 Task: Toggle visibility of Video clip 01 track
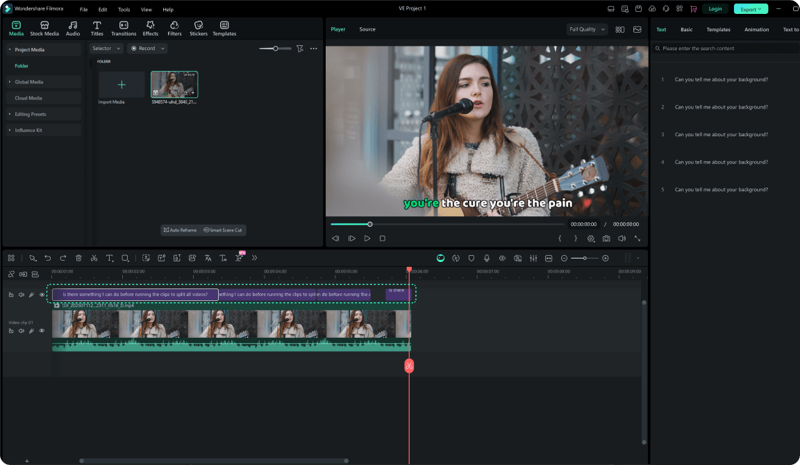coord(42,331)
